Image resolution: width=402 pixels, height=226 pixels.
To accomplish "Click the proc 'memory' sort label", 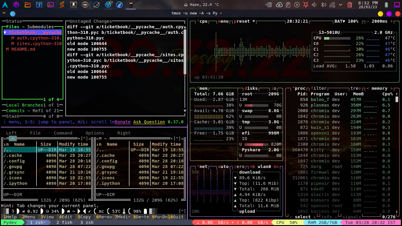I will (379, 88).
